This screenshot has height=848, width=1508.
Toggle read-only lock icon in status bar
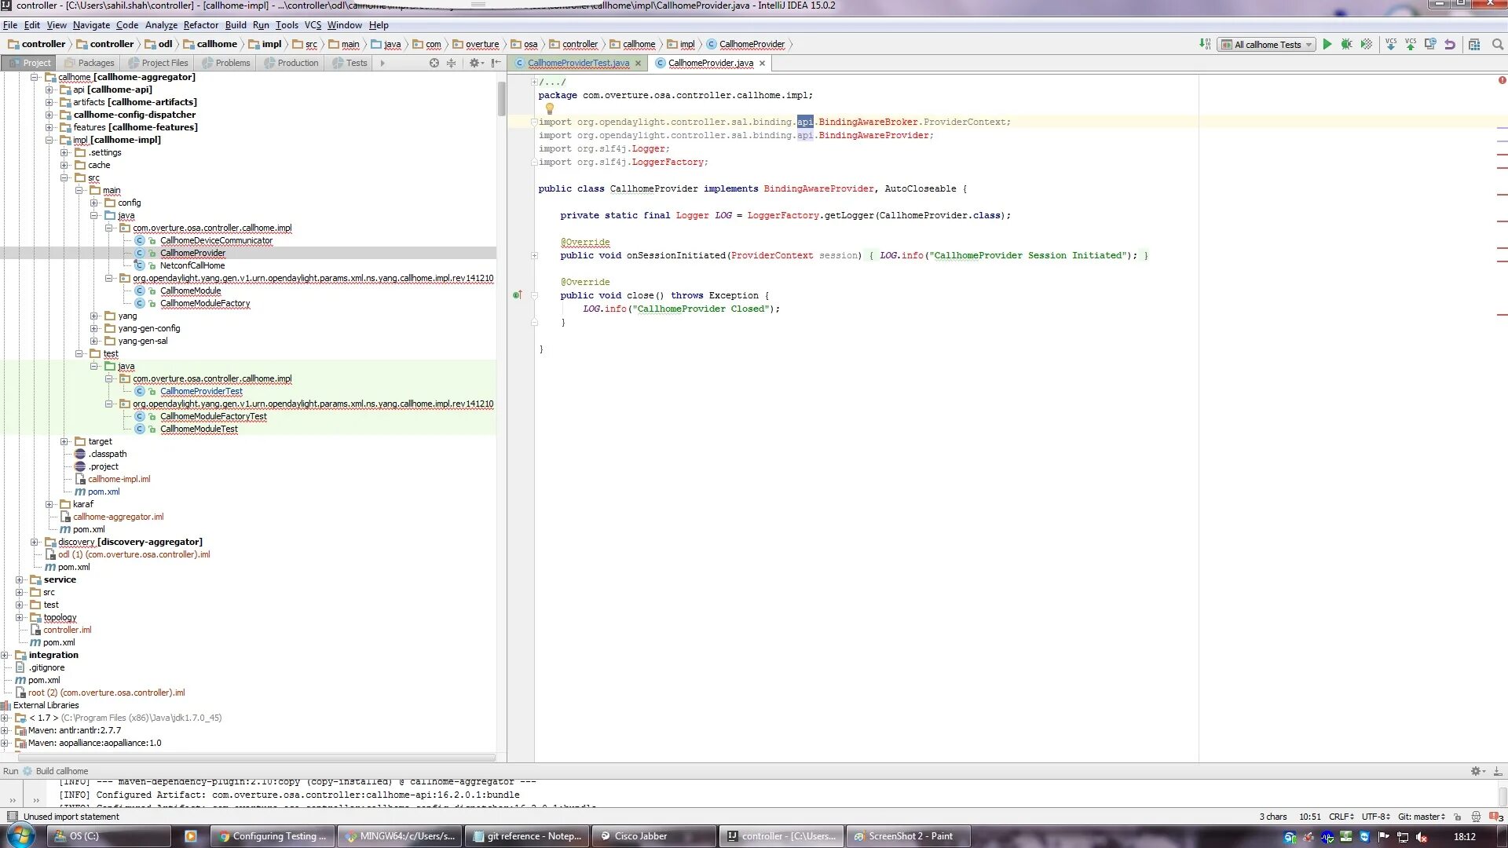[1458, 817]
